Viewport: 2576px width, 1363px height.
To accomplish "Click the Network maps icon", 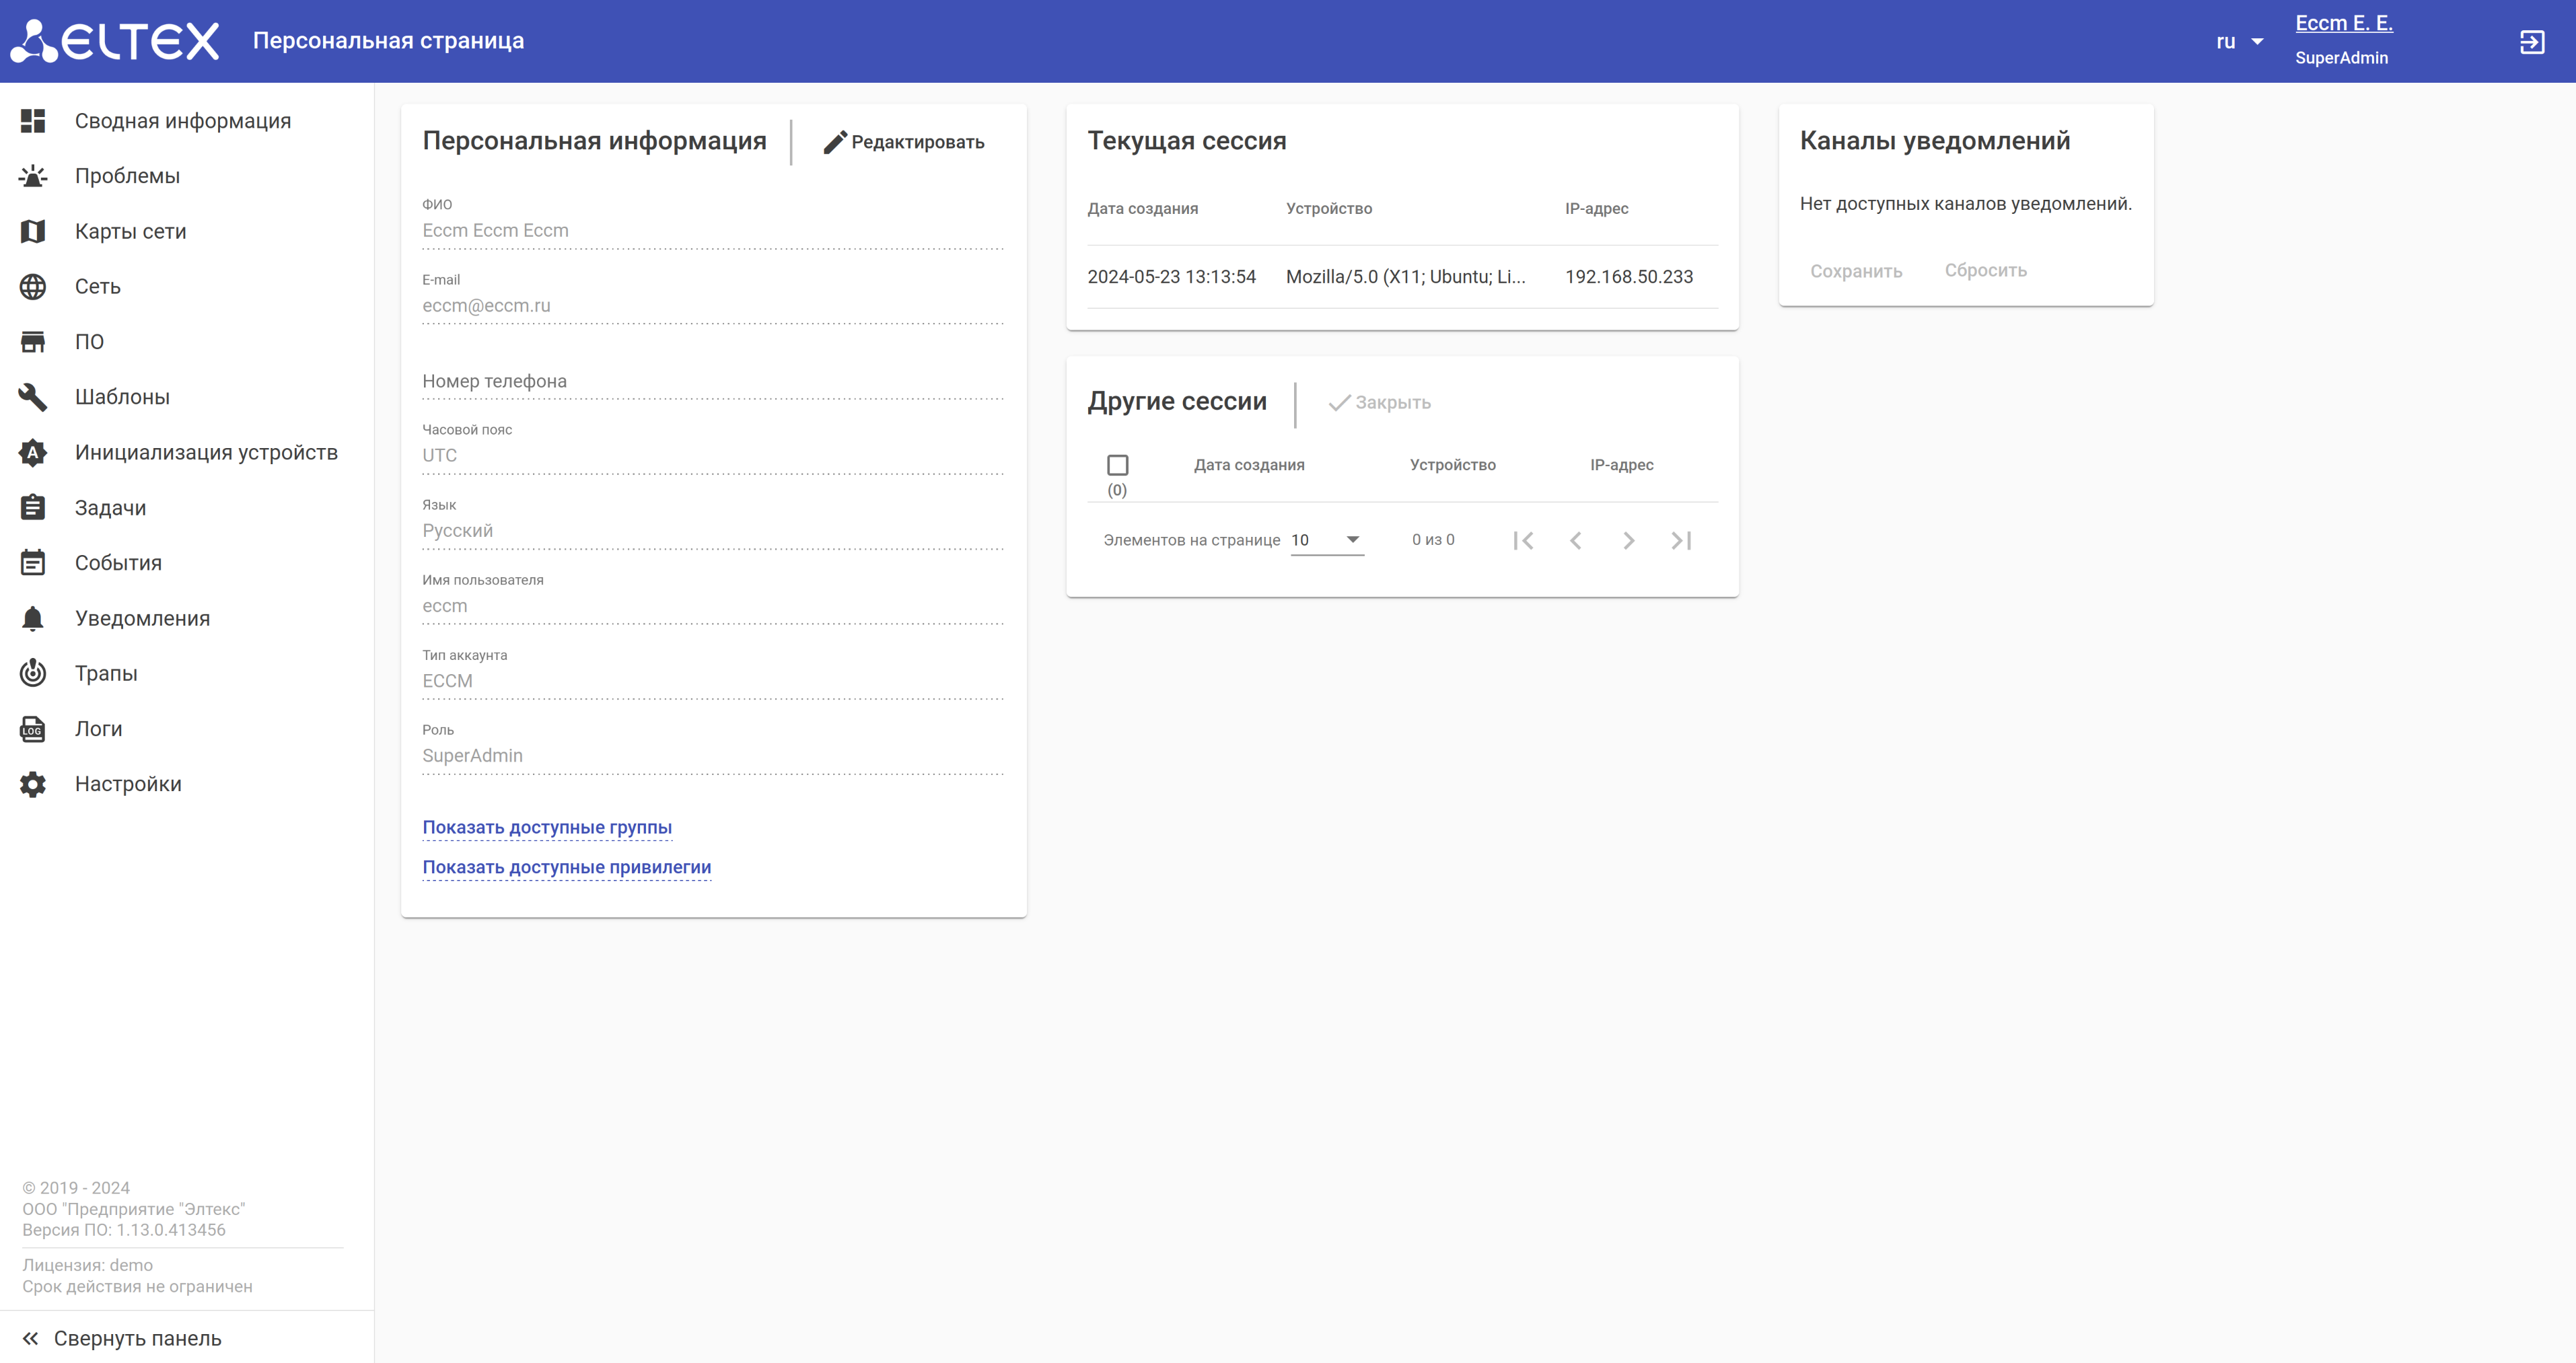I will tap(33, 231).
